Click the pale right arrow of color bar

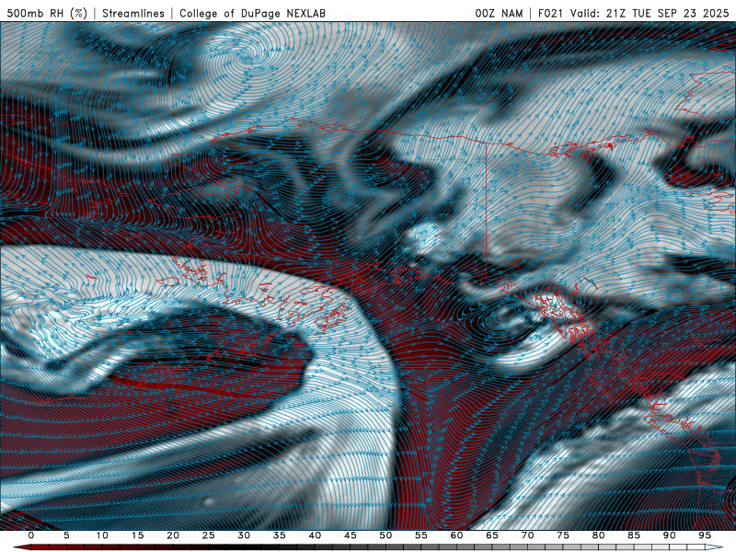714,547
